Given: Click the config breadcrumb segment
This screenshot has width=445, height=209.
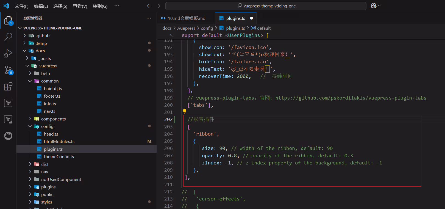Looking at the screenshot, I should click(207, 28).
